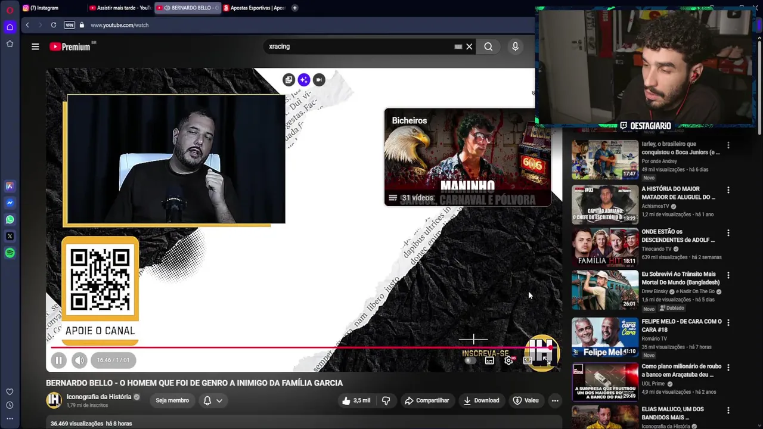Reload the YouTube page
This screenshot has width=763, height=429.
pyautogui.click(x=54, y=25)
